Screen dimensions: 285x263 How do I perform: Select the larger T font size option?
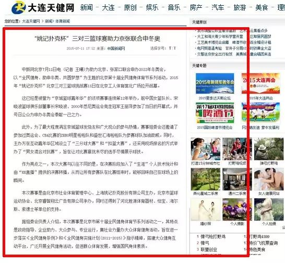click(x=170, y=48)
